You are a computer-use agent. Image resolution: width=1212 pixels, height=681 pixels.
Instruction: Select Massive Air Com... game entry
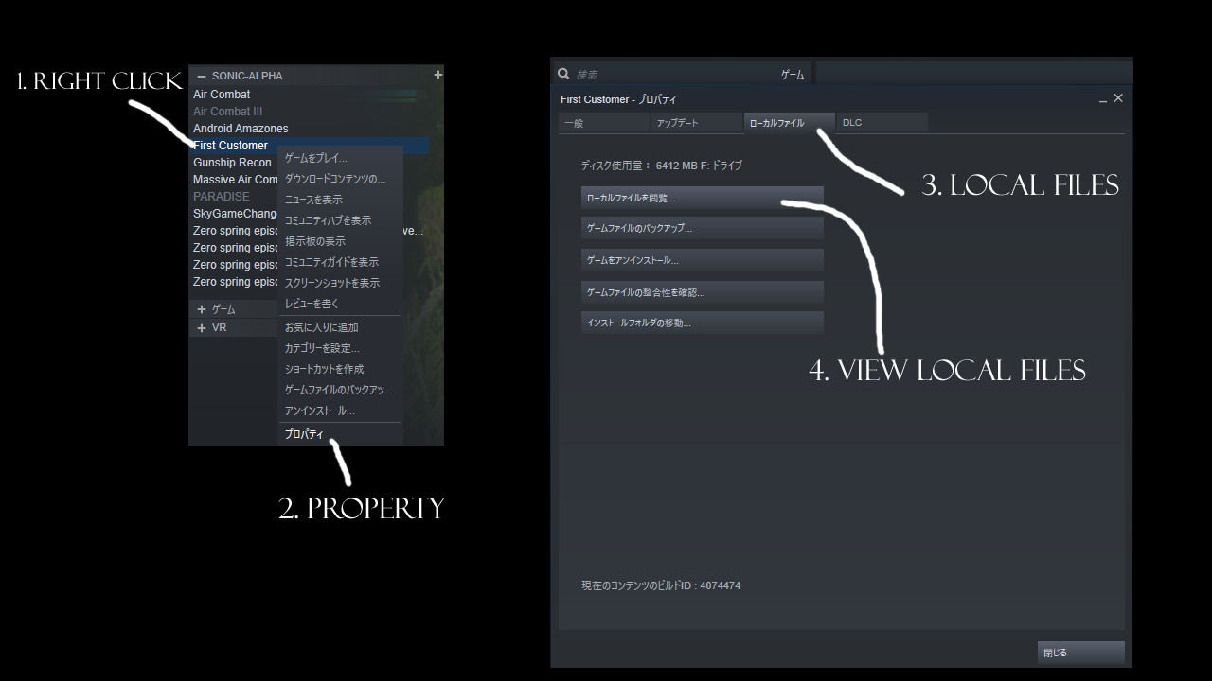pos(235,179)
